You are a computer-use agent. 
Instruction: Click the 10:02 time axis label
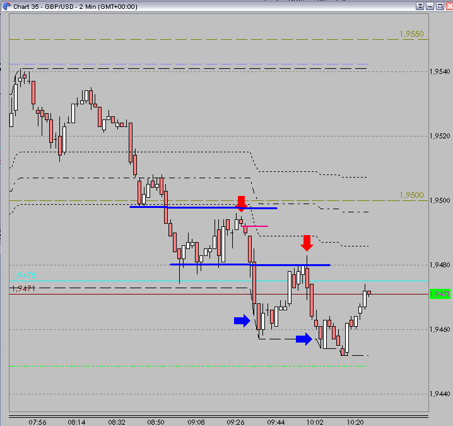coord(315,422)
